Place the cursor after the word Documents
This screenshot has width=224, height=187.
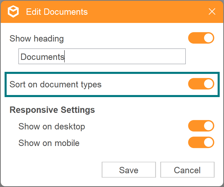[64, 57]
